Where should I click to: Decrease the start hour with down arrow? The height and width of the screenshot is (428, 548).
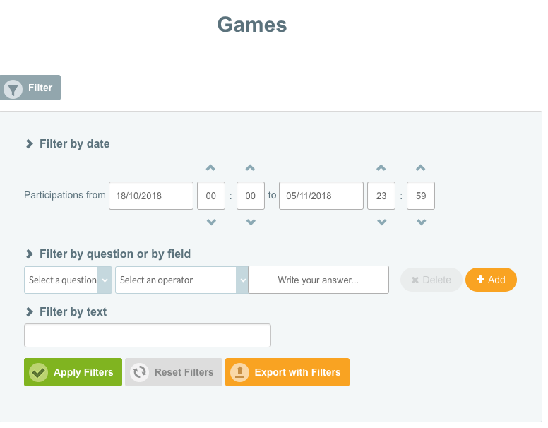210,222
